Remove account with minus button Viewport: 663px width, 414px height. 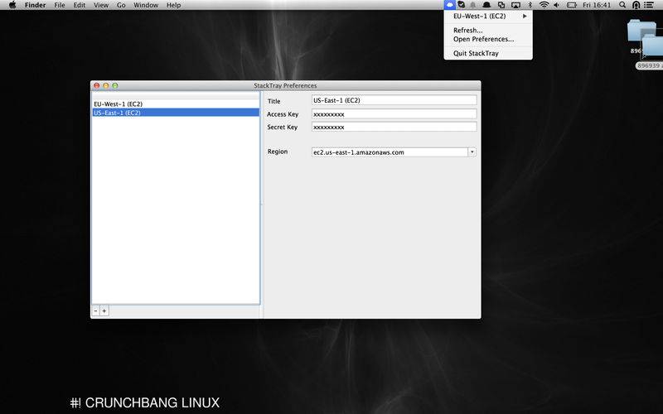96,311
